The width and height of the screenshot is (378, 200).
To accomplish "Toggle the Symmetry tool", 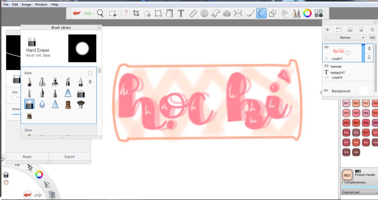I will click(238, 13).
